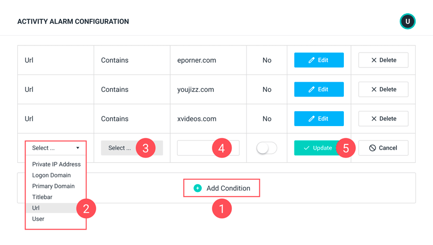
Task: Edit the xvideos.com condition row
Action: 319,119
